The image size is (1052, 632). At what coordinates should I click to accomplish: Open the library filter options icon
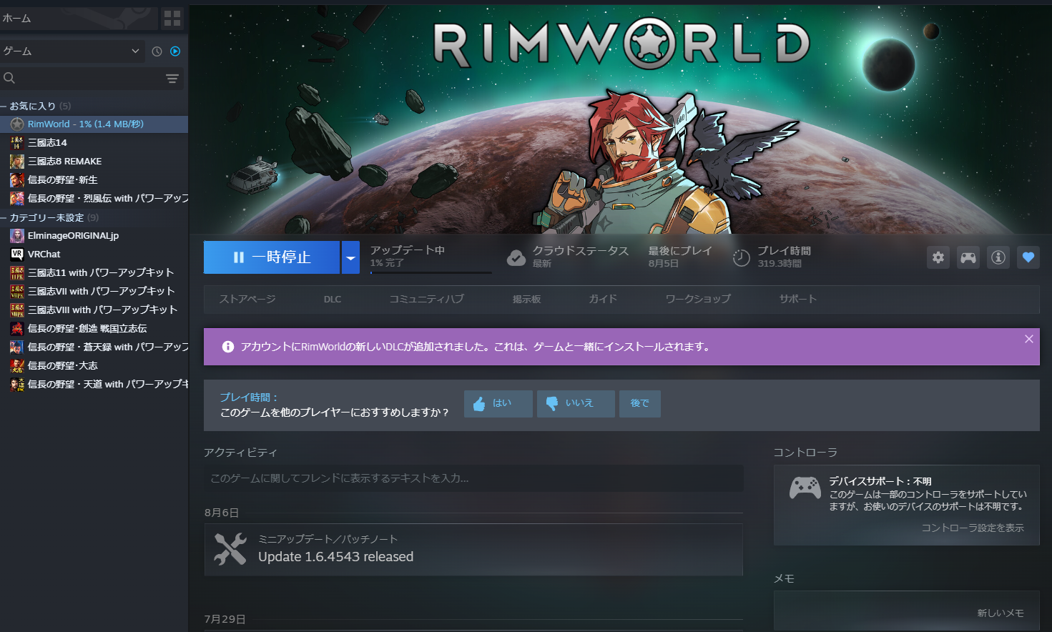172,79
